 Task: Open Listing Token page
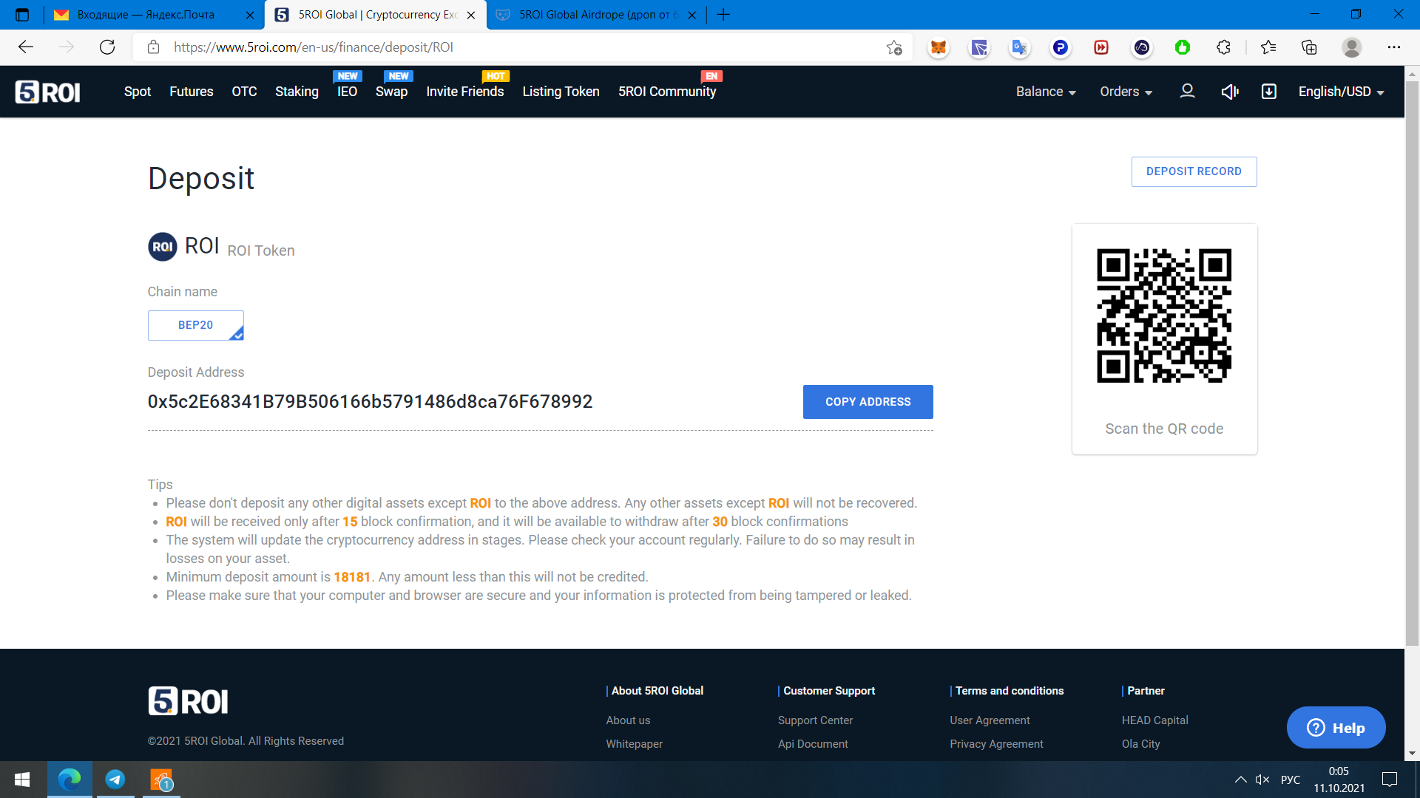561,92
